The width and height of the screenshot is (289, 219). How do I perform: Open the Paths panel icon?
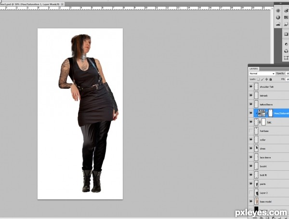(x=286, y=58)
